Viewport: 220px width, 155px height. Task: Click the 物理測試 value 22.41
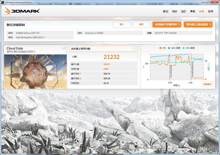tap(106, 83)
